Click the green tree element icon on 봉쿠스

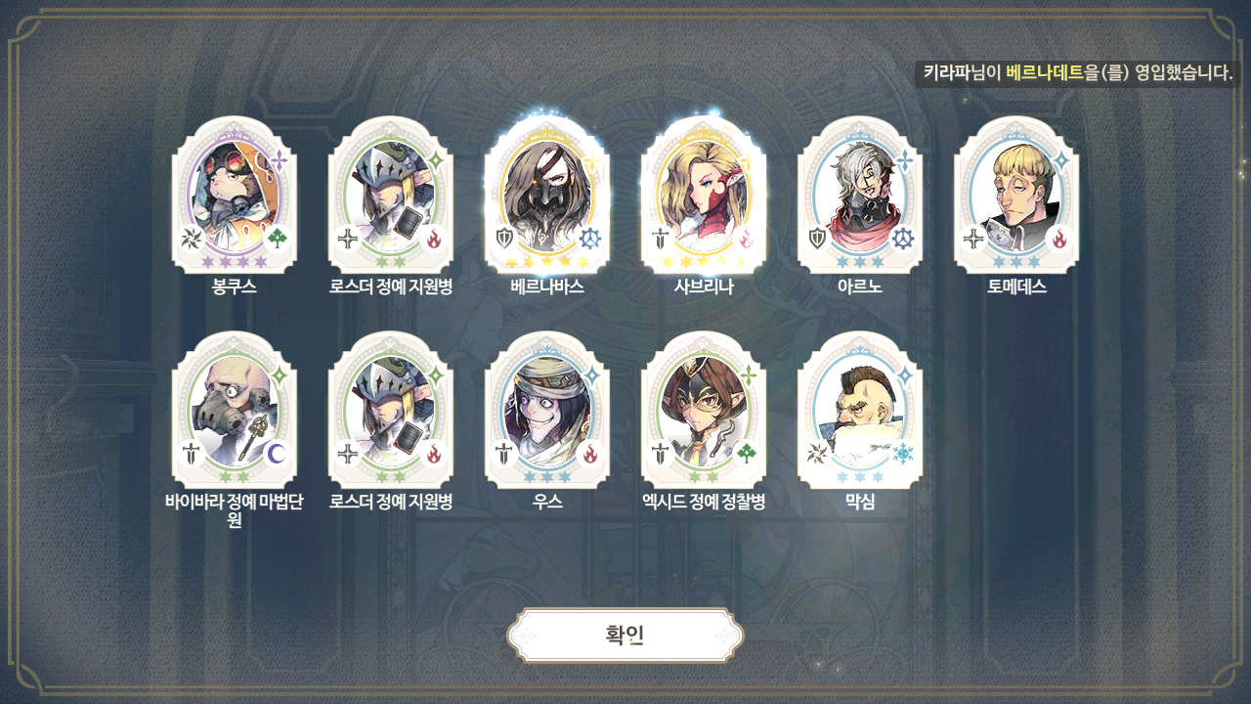coord(278,239)
